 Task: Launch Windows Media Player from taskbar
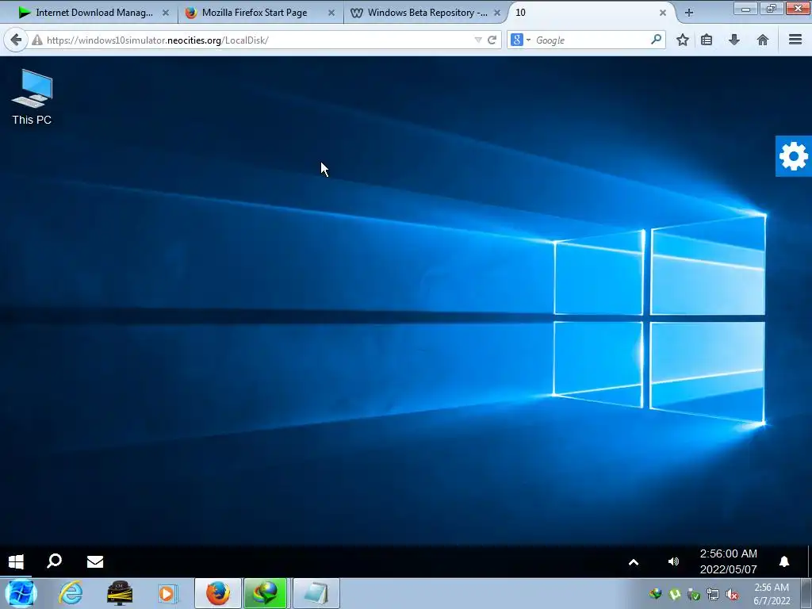click(x=167, y=593)
